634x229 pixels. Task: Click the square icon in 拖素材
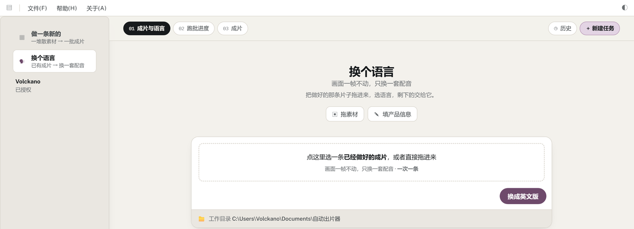point(335,114)
